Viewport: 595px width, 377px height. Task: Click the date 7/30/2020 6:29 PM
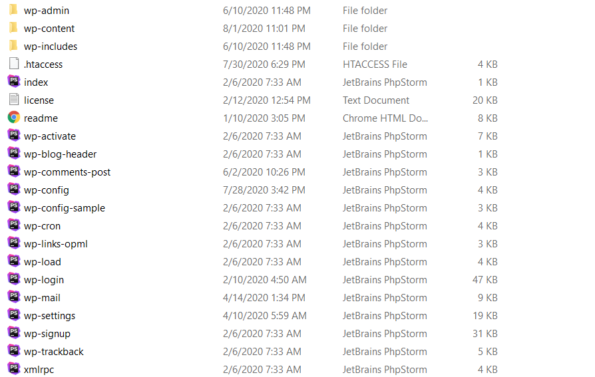point(264,64)
